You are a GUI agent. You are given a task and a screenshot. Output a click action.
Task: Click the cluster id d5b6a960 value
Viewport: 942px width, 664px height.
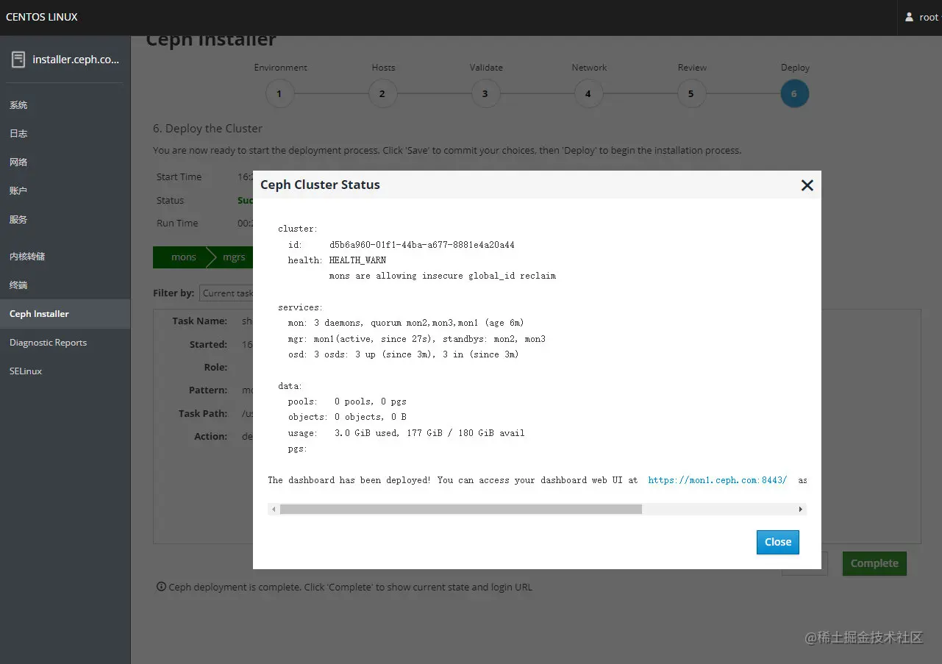click(x=421, y=245)
